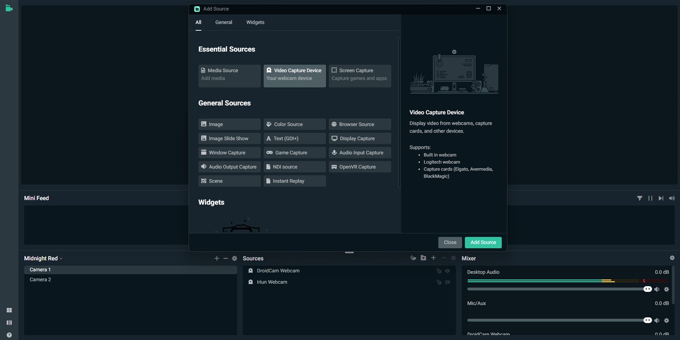Select the Audio Output Capture source
Viewport: 680px width, 340px height.
coord(229,167)
